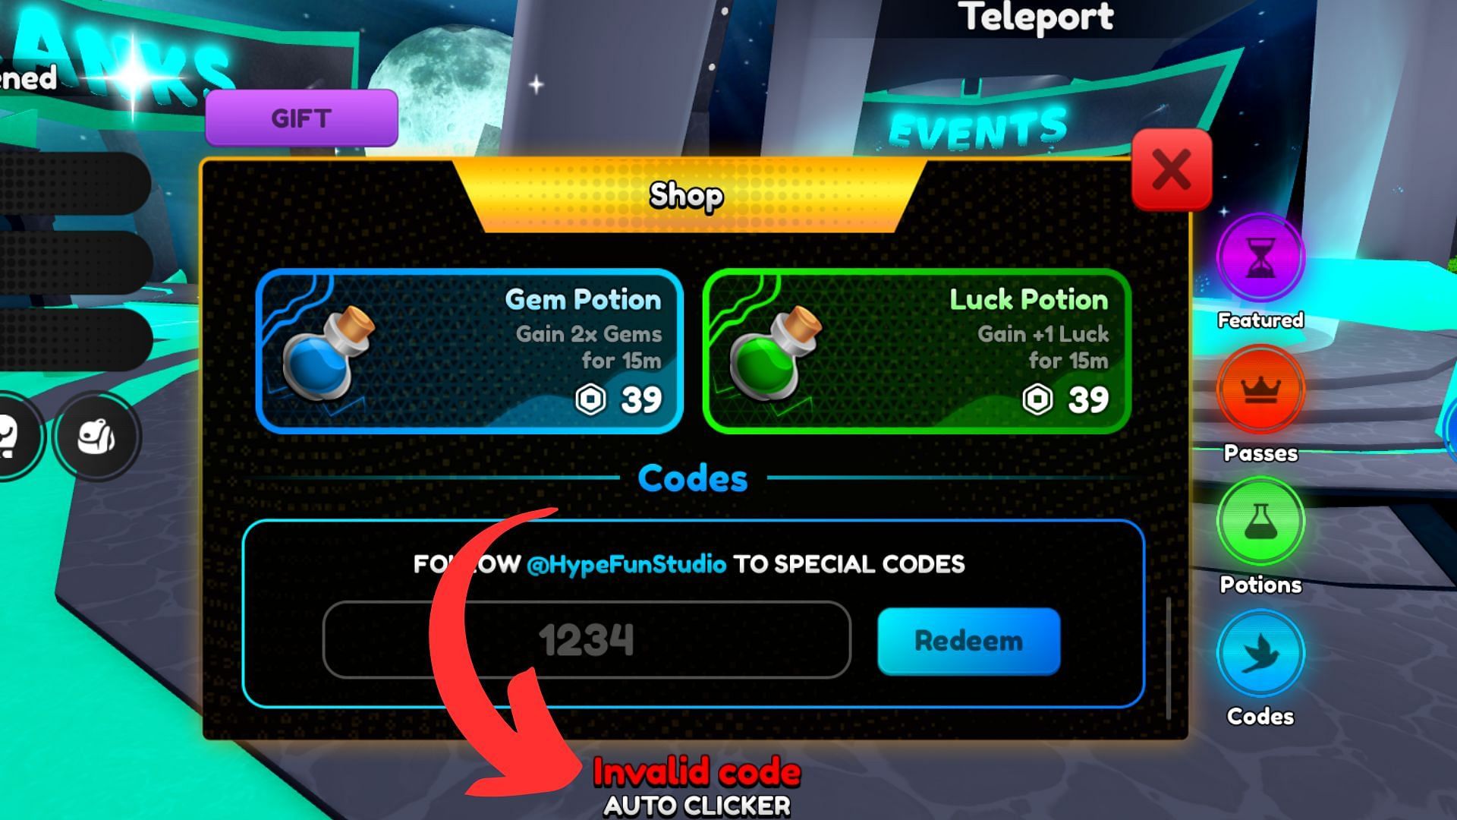1457x820 pixels.
Task: Click the Shop tab label
Action: [x=687, y=196]
